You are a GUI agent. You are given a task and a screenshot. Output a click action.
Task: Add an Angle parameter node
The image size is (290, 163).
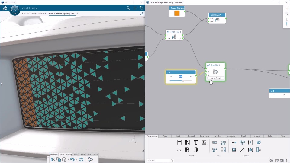(x=179, y=149)
